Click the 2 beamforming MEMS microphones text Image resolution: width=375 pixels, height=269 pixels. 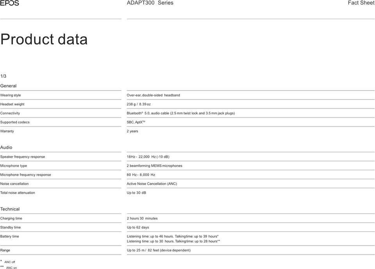[x=154, y=166]
